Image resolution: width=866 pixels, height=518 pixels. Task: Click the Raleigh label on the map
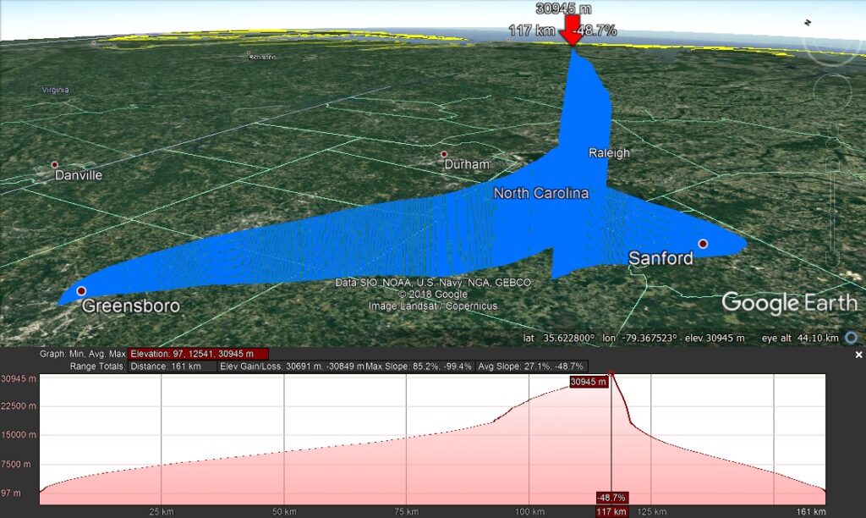[x=609, y=153]
